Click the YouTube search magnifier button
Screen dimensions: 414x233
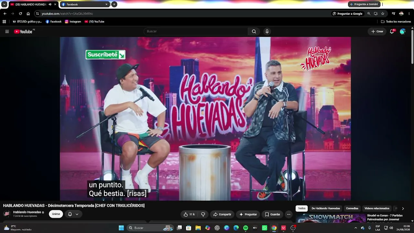point(254,31)
